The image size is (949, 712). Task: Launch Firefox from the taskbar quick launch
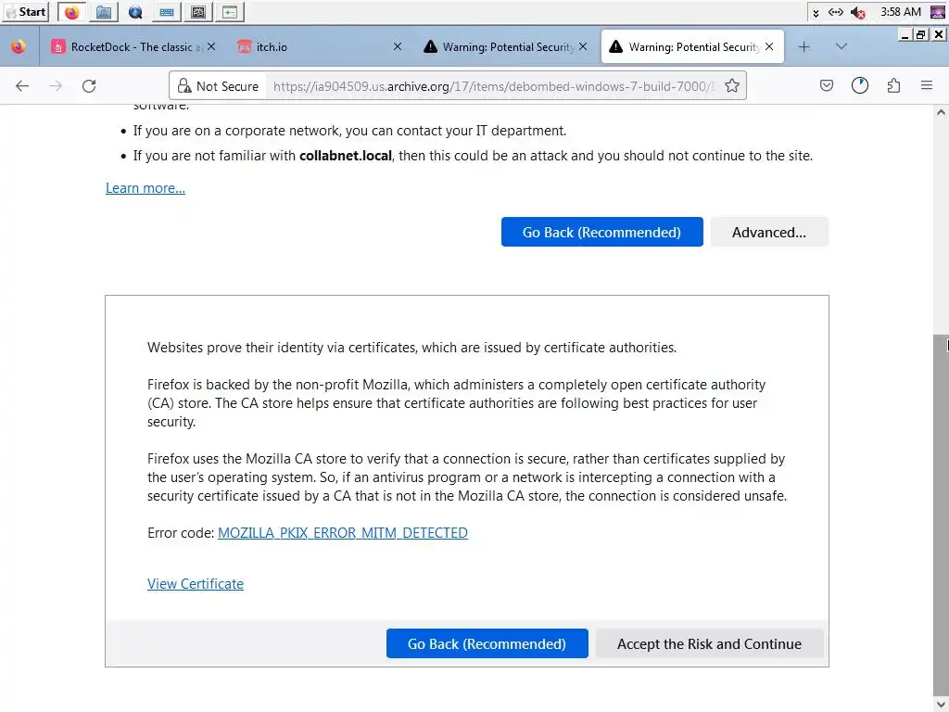click(71, 12)
